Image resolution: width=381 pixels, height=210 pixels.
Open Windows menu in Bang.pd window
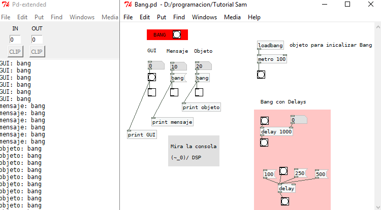click(204, 17)
